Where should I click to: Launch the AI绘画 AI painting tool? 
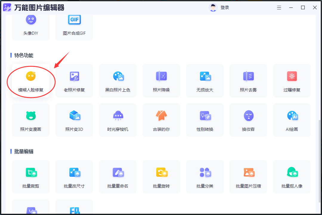click(x=292, y=120)
